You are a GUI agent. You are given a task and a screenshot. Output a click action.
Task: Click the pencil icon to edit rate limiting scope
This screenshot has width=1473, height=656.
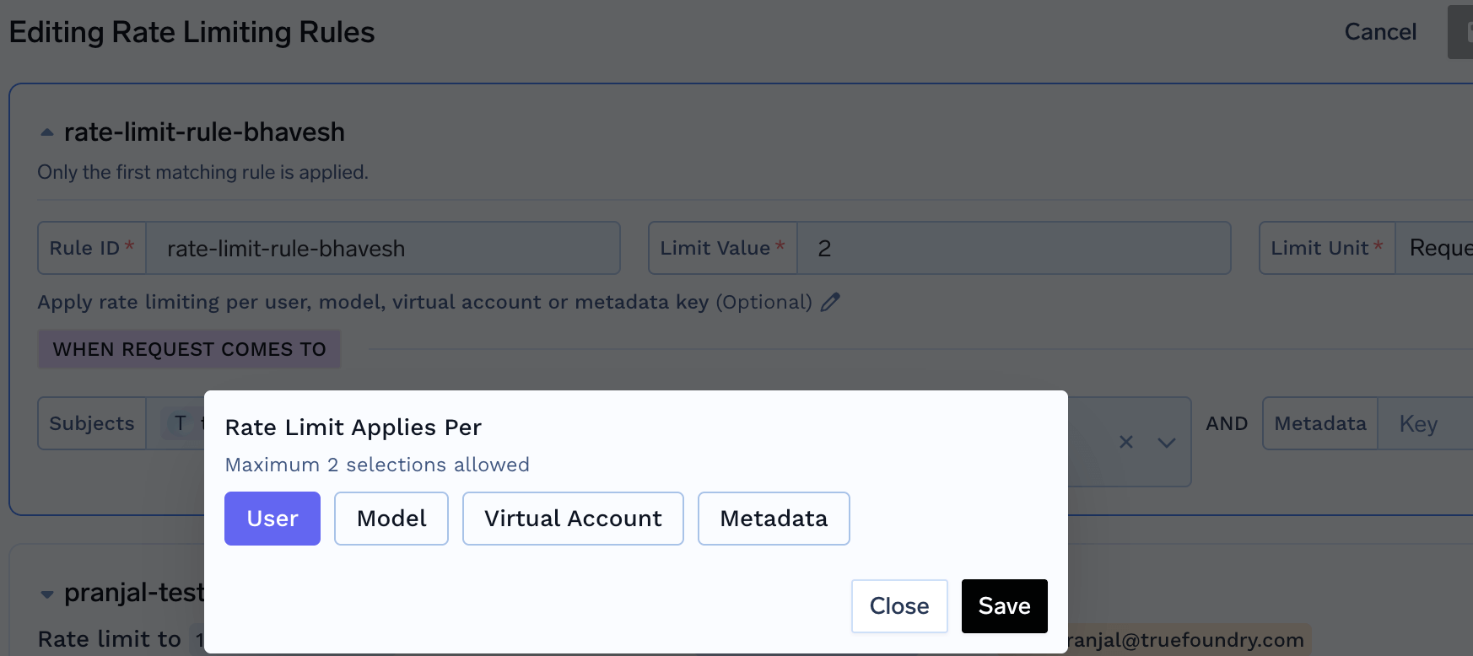(x=831, y=301)
